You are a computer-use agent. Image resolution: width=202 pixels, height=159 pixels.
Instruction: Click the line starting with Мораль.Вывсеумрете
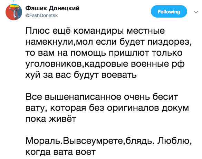coord(109,141)
